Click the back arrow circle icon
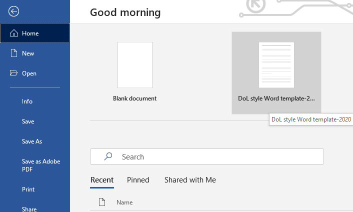This screenshot has width=353, height=212. pos(13,11)
